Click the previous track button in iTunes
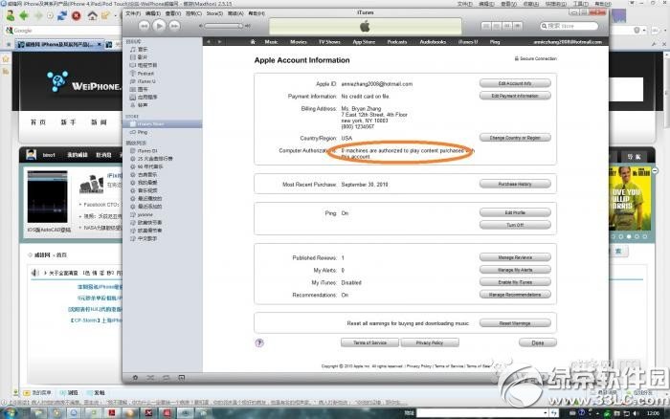Viewport: 670px width, 419px height. click(x=143, y=26)
